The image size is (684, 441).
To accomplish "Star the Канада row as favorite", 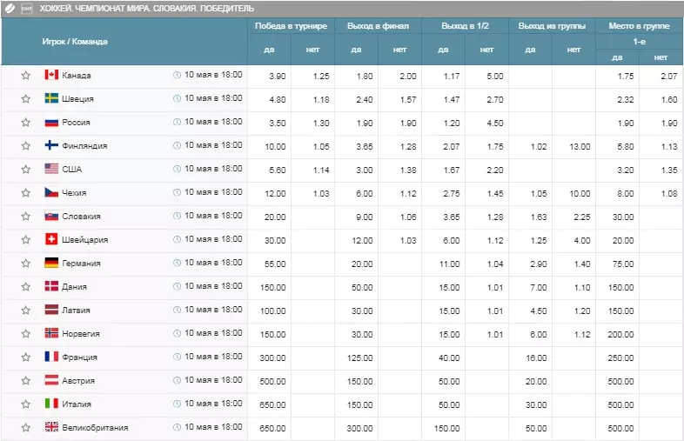I will (x=26, y=76).
